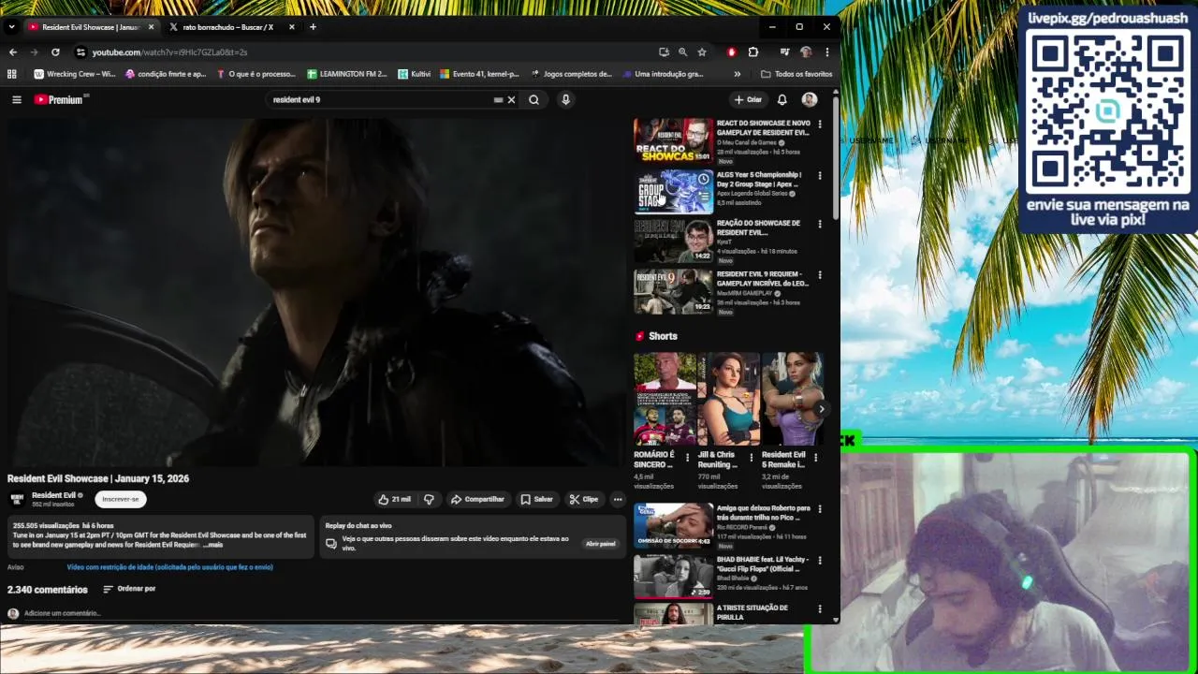Open options for Ric RECORD Paraná video
1198x674 pixels.
click(820, 510)
